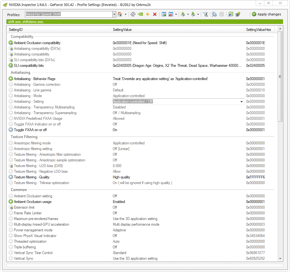Click the vertical scrollbar down arrow
The image size is (290, 272).
[280, 258]
